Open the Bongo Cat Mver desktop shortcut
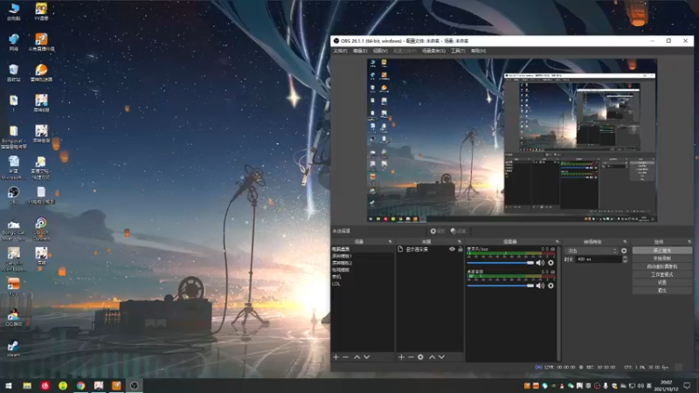Screen dimensions: 699x393 13,230
